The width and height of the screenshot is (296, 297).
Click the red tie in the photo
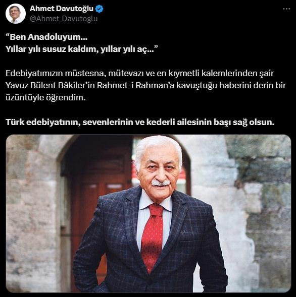pyautogui.click(x=153, y=237)
